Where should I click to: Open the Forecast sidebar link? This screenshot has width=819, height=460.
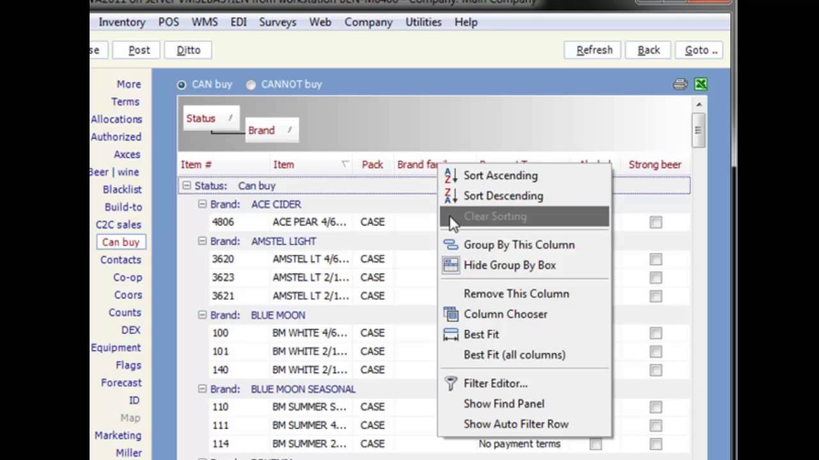click(121, 383)
